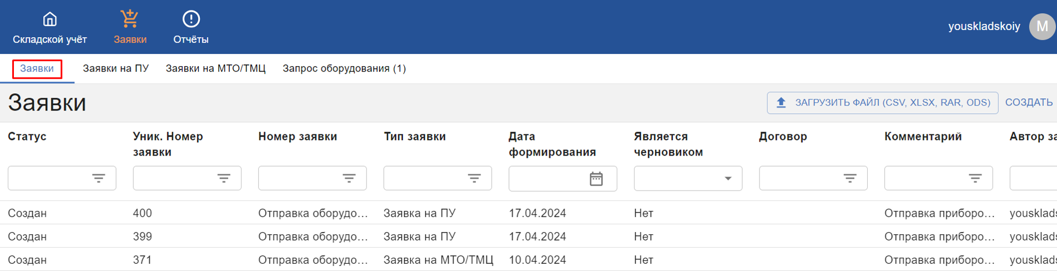Open the Запрос оборудования (1) tab
Viewport: 1057px width, 271px height.
(344, 68)
